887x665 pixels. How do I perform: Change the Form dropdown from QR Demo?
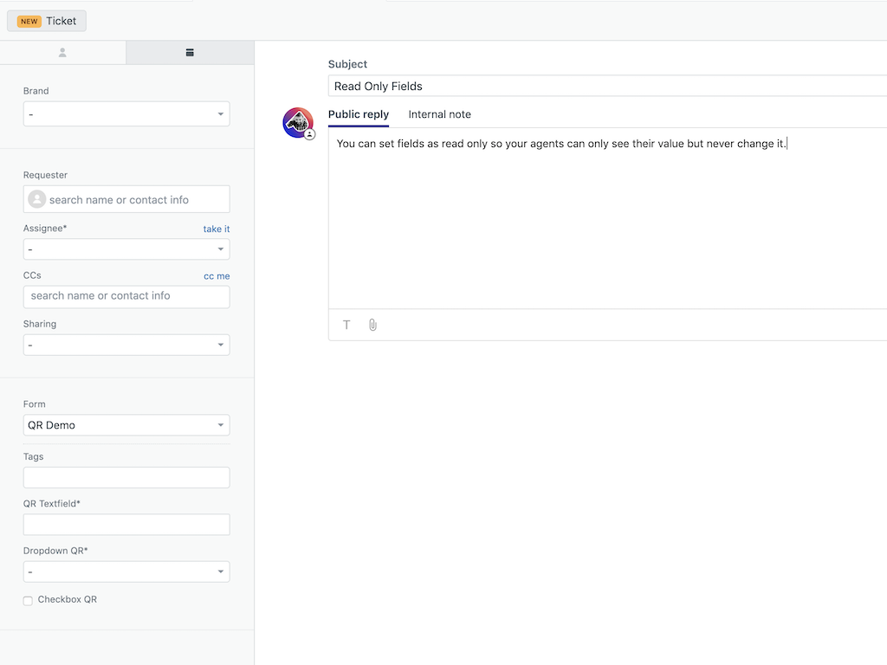click(x=126, y=425)
